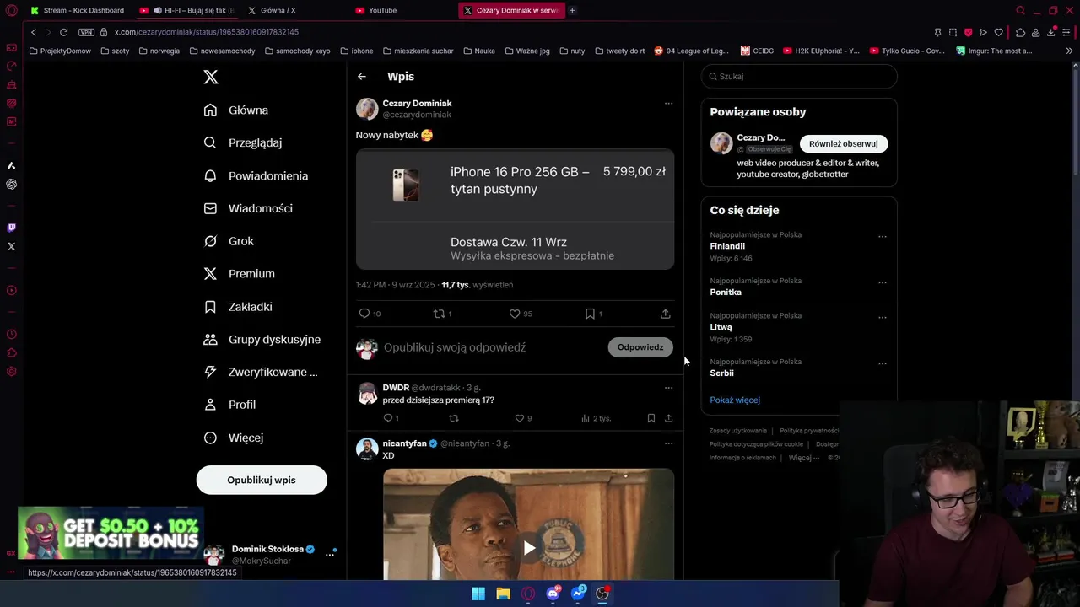This screenshot has height=607, width=1080.
Task: Click the x.com address bar URL
Action: tap(207, 32)
